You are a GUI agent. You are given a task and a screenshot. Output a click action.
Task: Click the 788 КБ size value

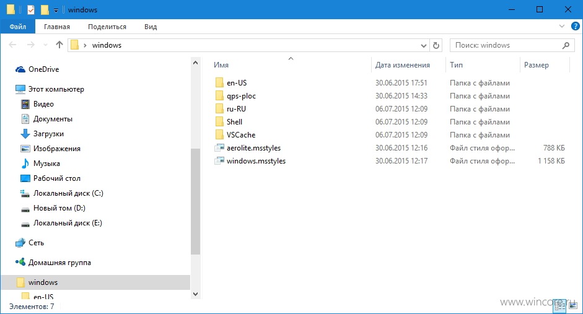pos(554,148)
